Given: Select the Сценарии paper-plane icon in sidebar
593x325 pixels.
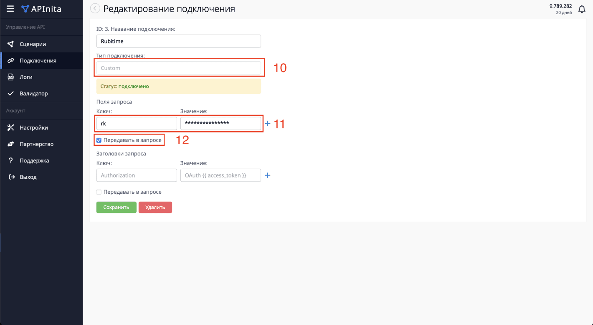Looking at the screenshot, I should point(11,44).
